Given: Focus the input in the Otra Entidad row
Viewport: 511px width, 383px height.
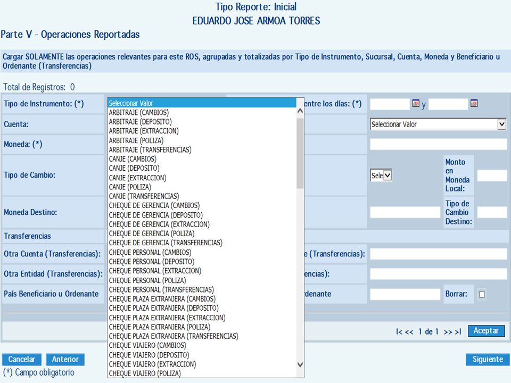Looking at the screenshot, I should pos(438,274).
